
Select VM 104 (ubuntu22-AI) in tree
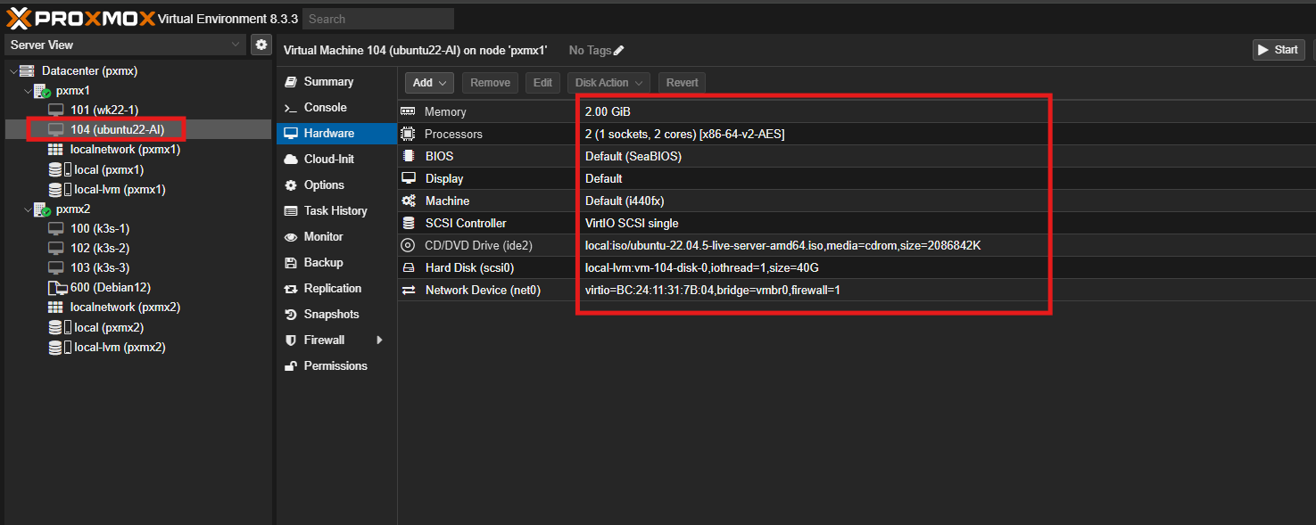138,130
